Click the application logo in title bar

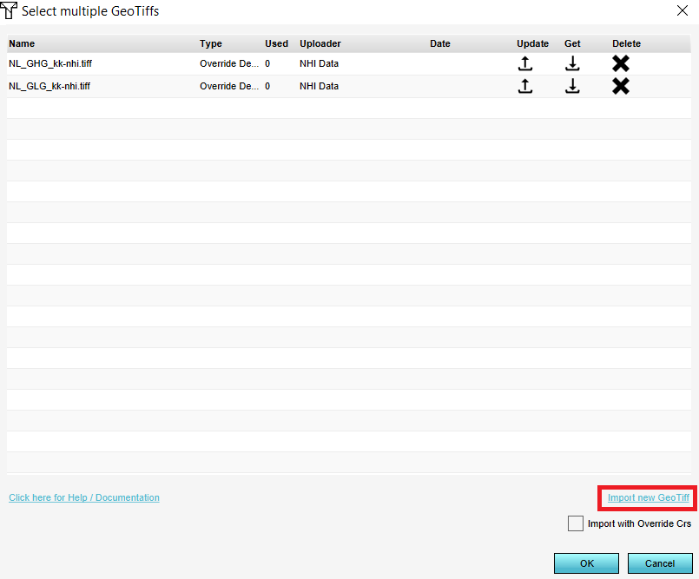pyautogui.click(x=10, y=11)
